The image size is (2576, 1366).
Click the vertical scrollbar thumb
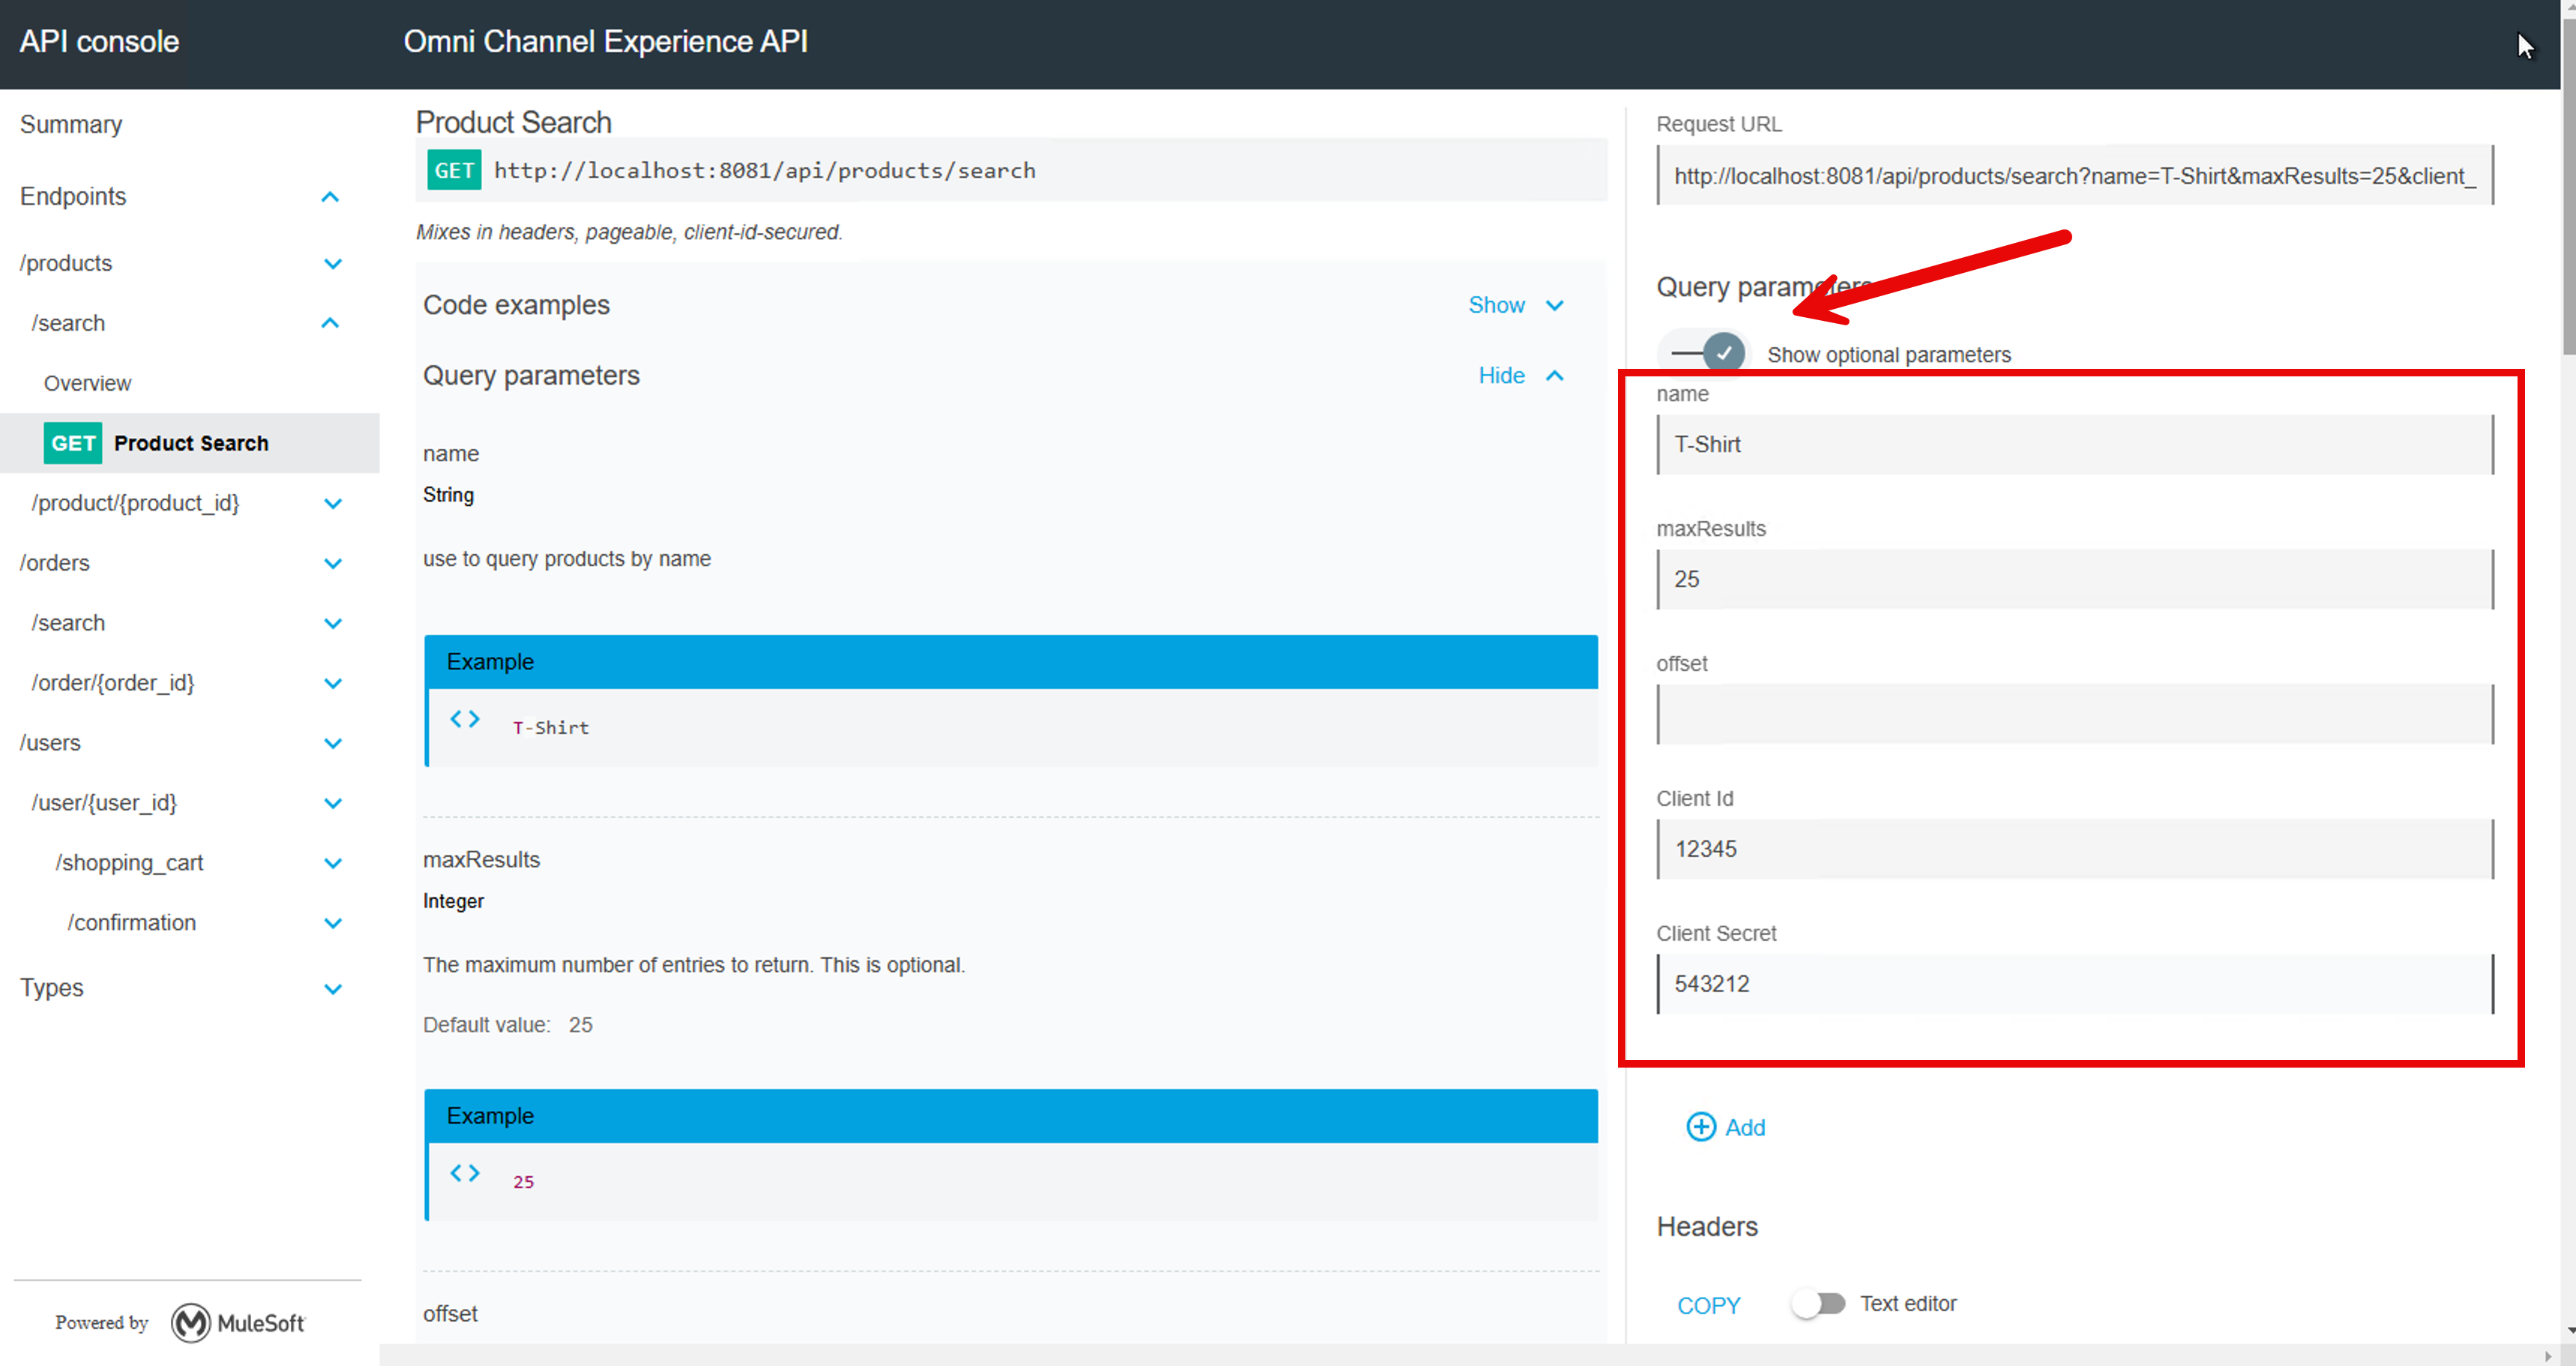pyautogui.click(x=2568, y=186)
